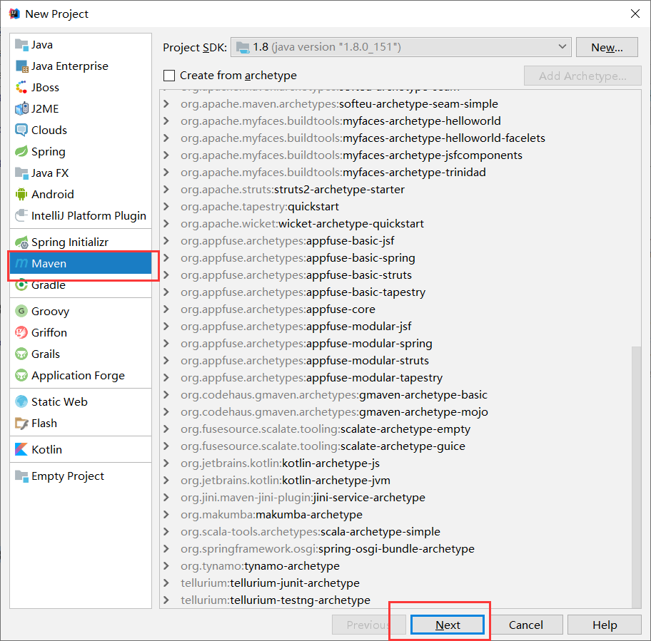Click the Maven m icon
651x641 pixels.
21,263
